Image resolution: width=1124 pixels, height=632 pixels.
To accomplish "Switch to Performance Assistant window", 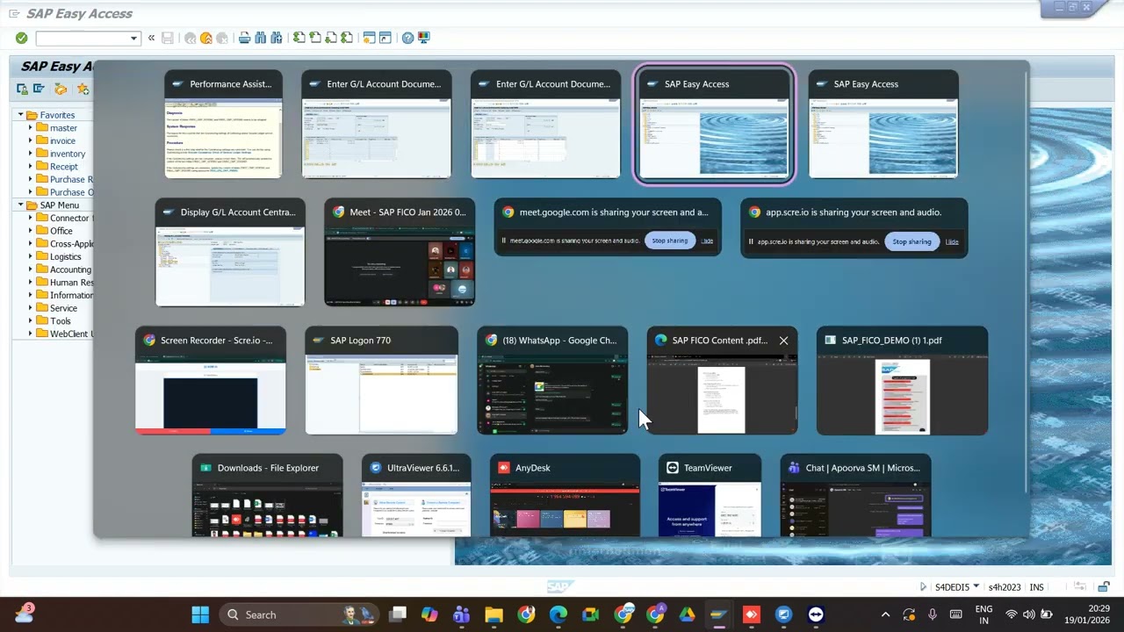I will point(223,125).
